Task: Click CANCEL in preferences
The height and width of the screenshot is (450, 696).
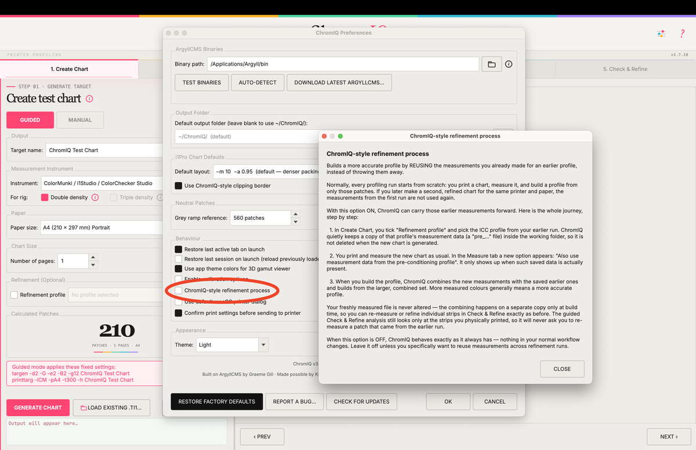Action: coord(495,401)
